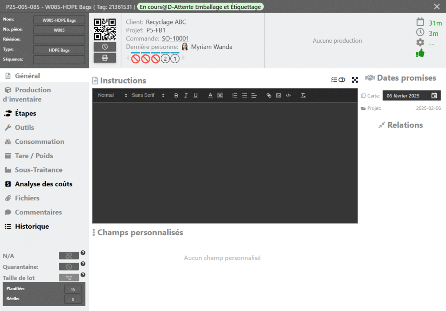Toggle the checklist switch beside Instructions

(338, 80)
